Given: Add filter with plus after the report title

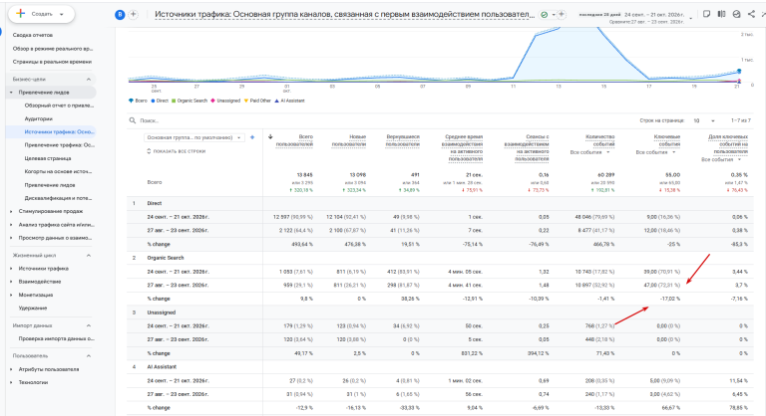Looking at the screenshot, I should 562,15.
